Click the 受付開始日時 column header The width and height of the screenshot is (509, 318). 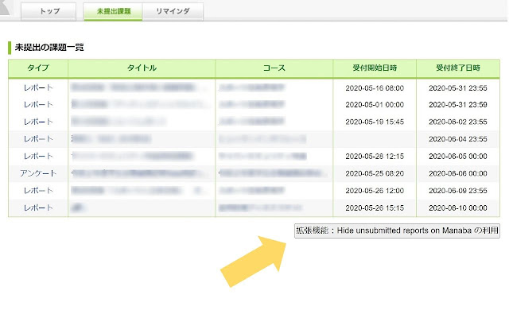point(375,68)
